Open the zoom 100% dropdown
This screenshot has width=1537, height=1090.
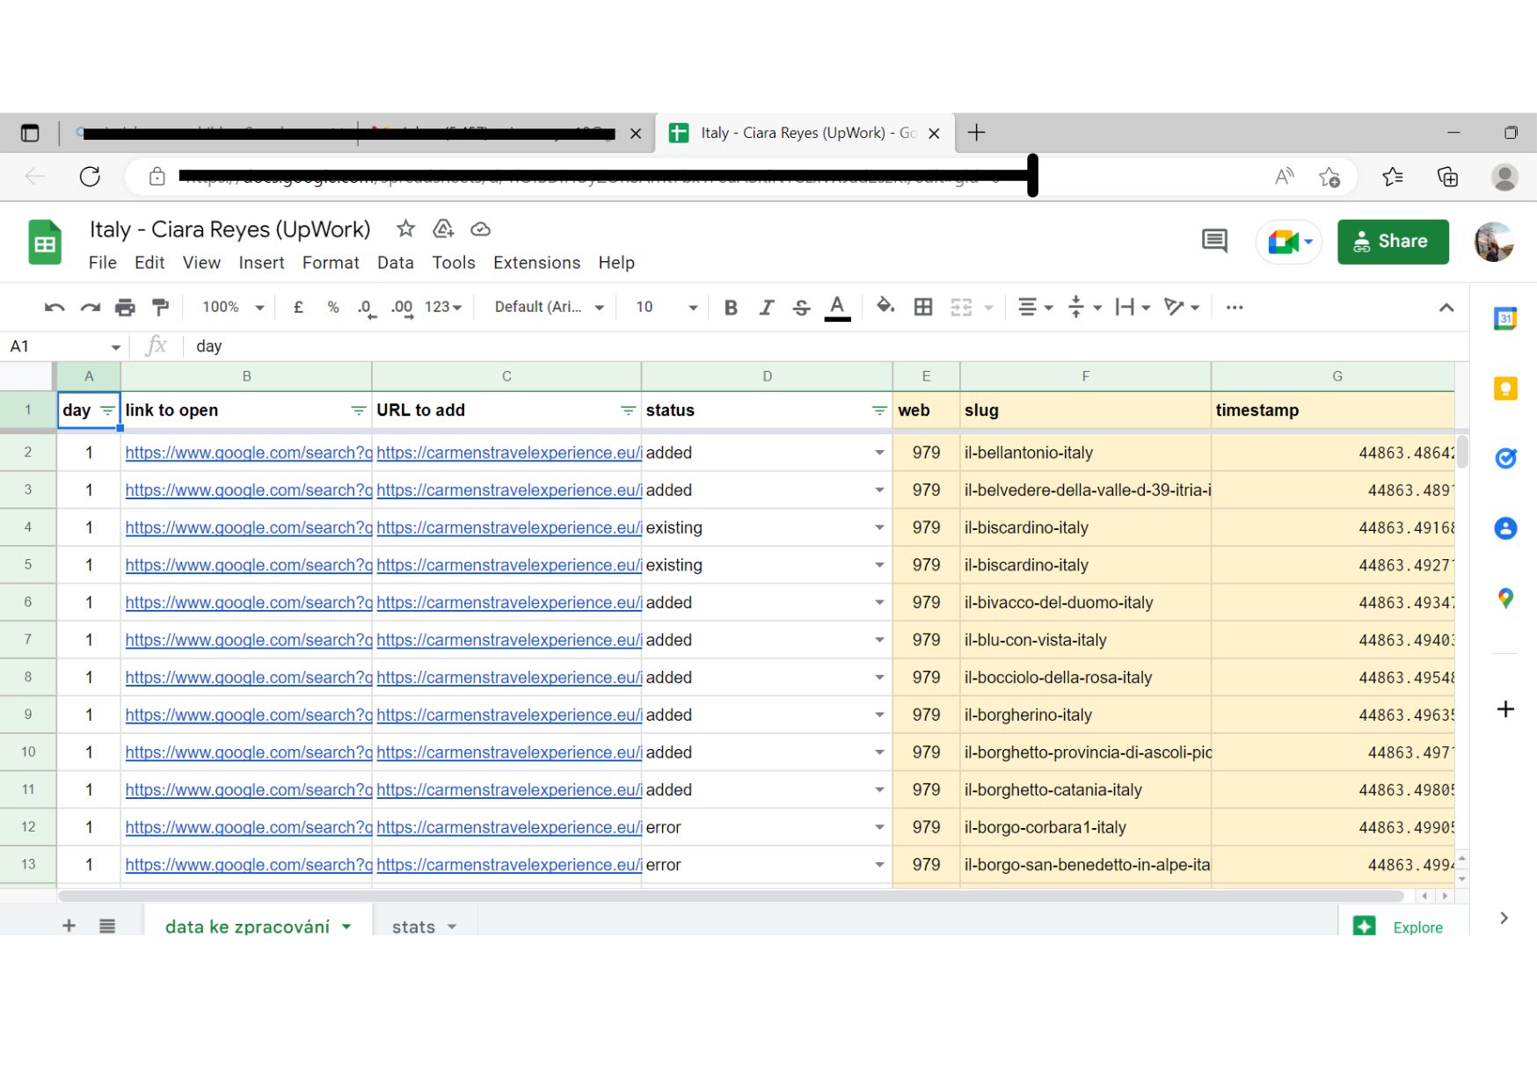[232, 307]
